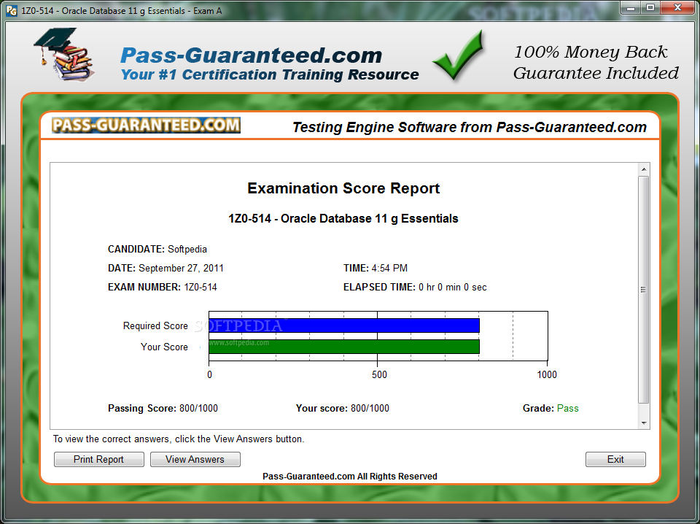Click the Your score 800/1000 text

click(x=343, y=408)
